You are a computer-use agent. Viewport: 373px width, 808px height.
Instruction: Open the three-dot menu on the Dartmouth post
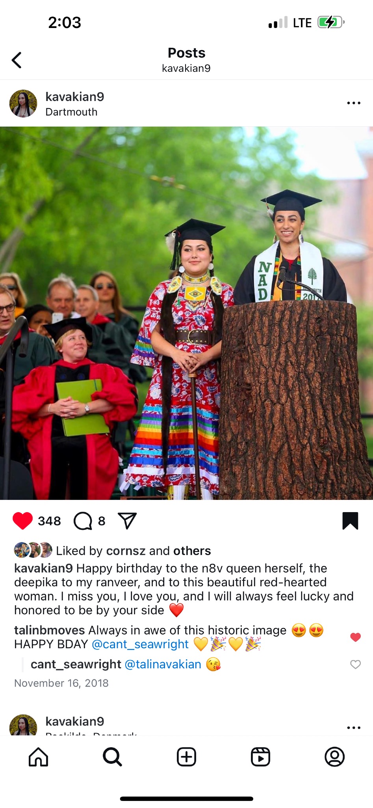click(x=353, y=103)
